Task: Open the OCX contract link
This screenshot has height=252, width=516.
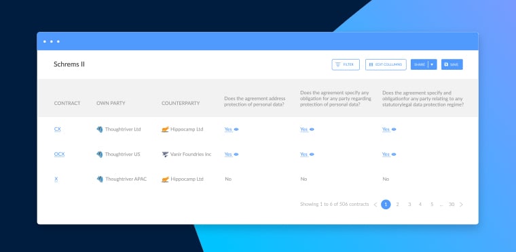Action: (x=59, y=154)
